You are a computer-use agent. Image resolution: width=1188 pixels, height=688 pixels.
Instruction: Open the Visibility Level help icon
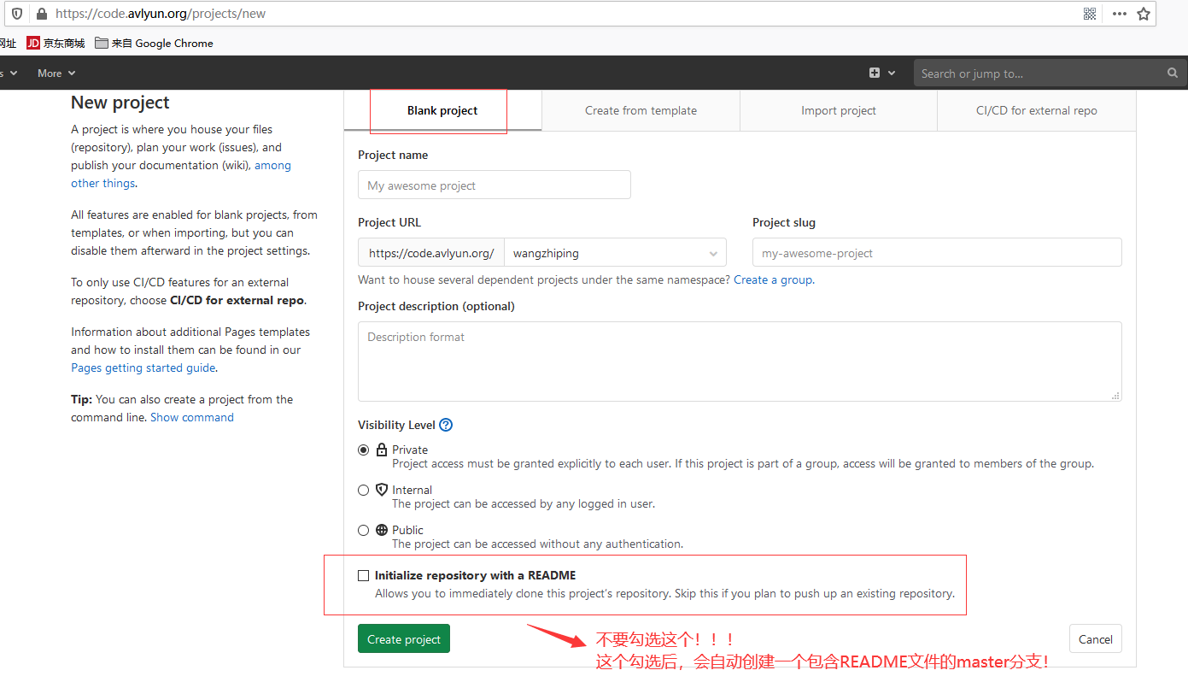pos(445,425)
